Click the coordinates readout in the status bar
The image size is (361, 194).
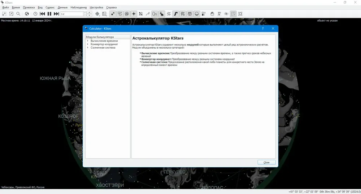tap(325, 192)
